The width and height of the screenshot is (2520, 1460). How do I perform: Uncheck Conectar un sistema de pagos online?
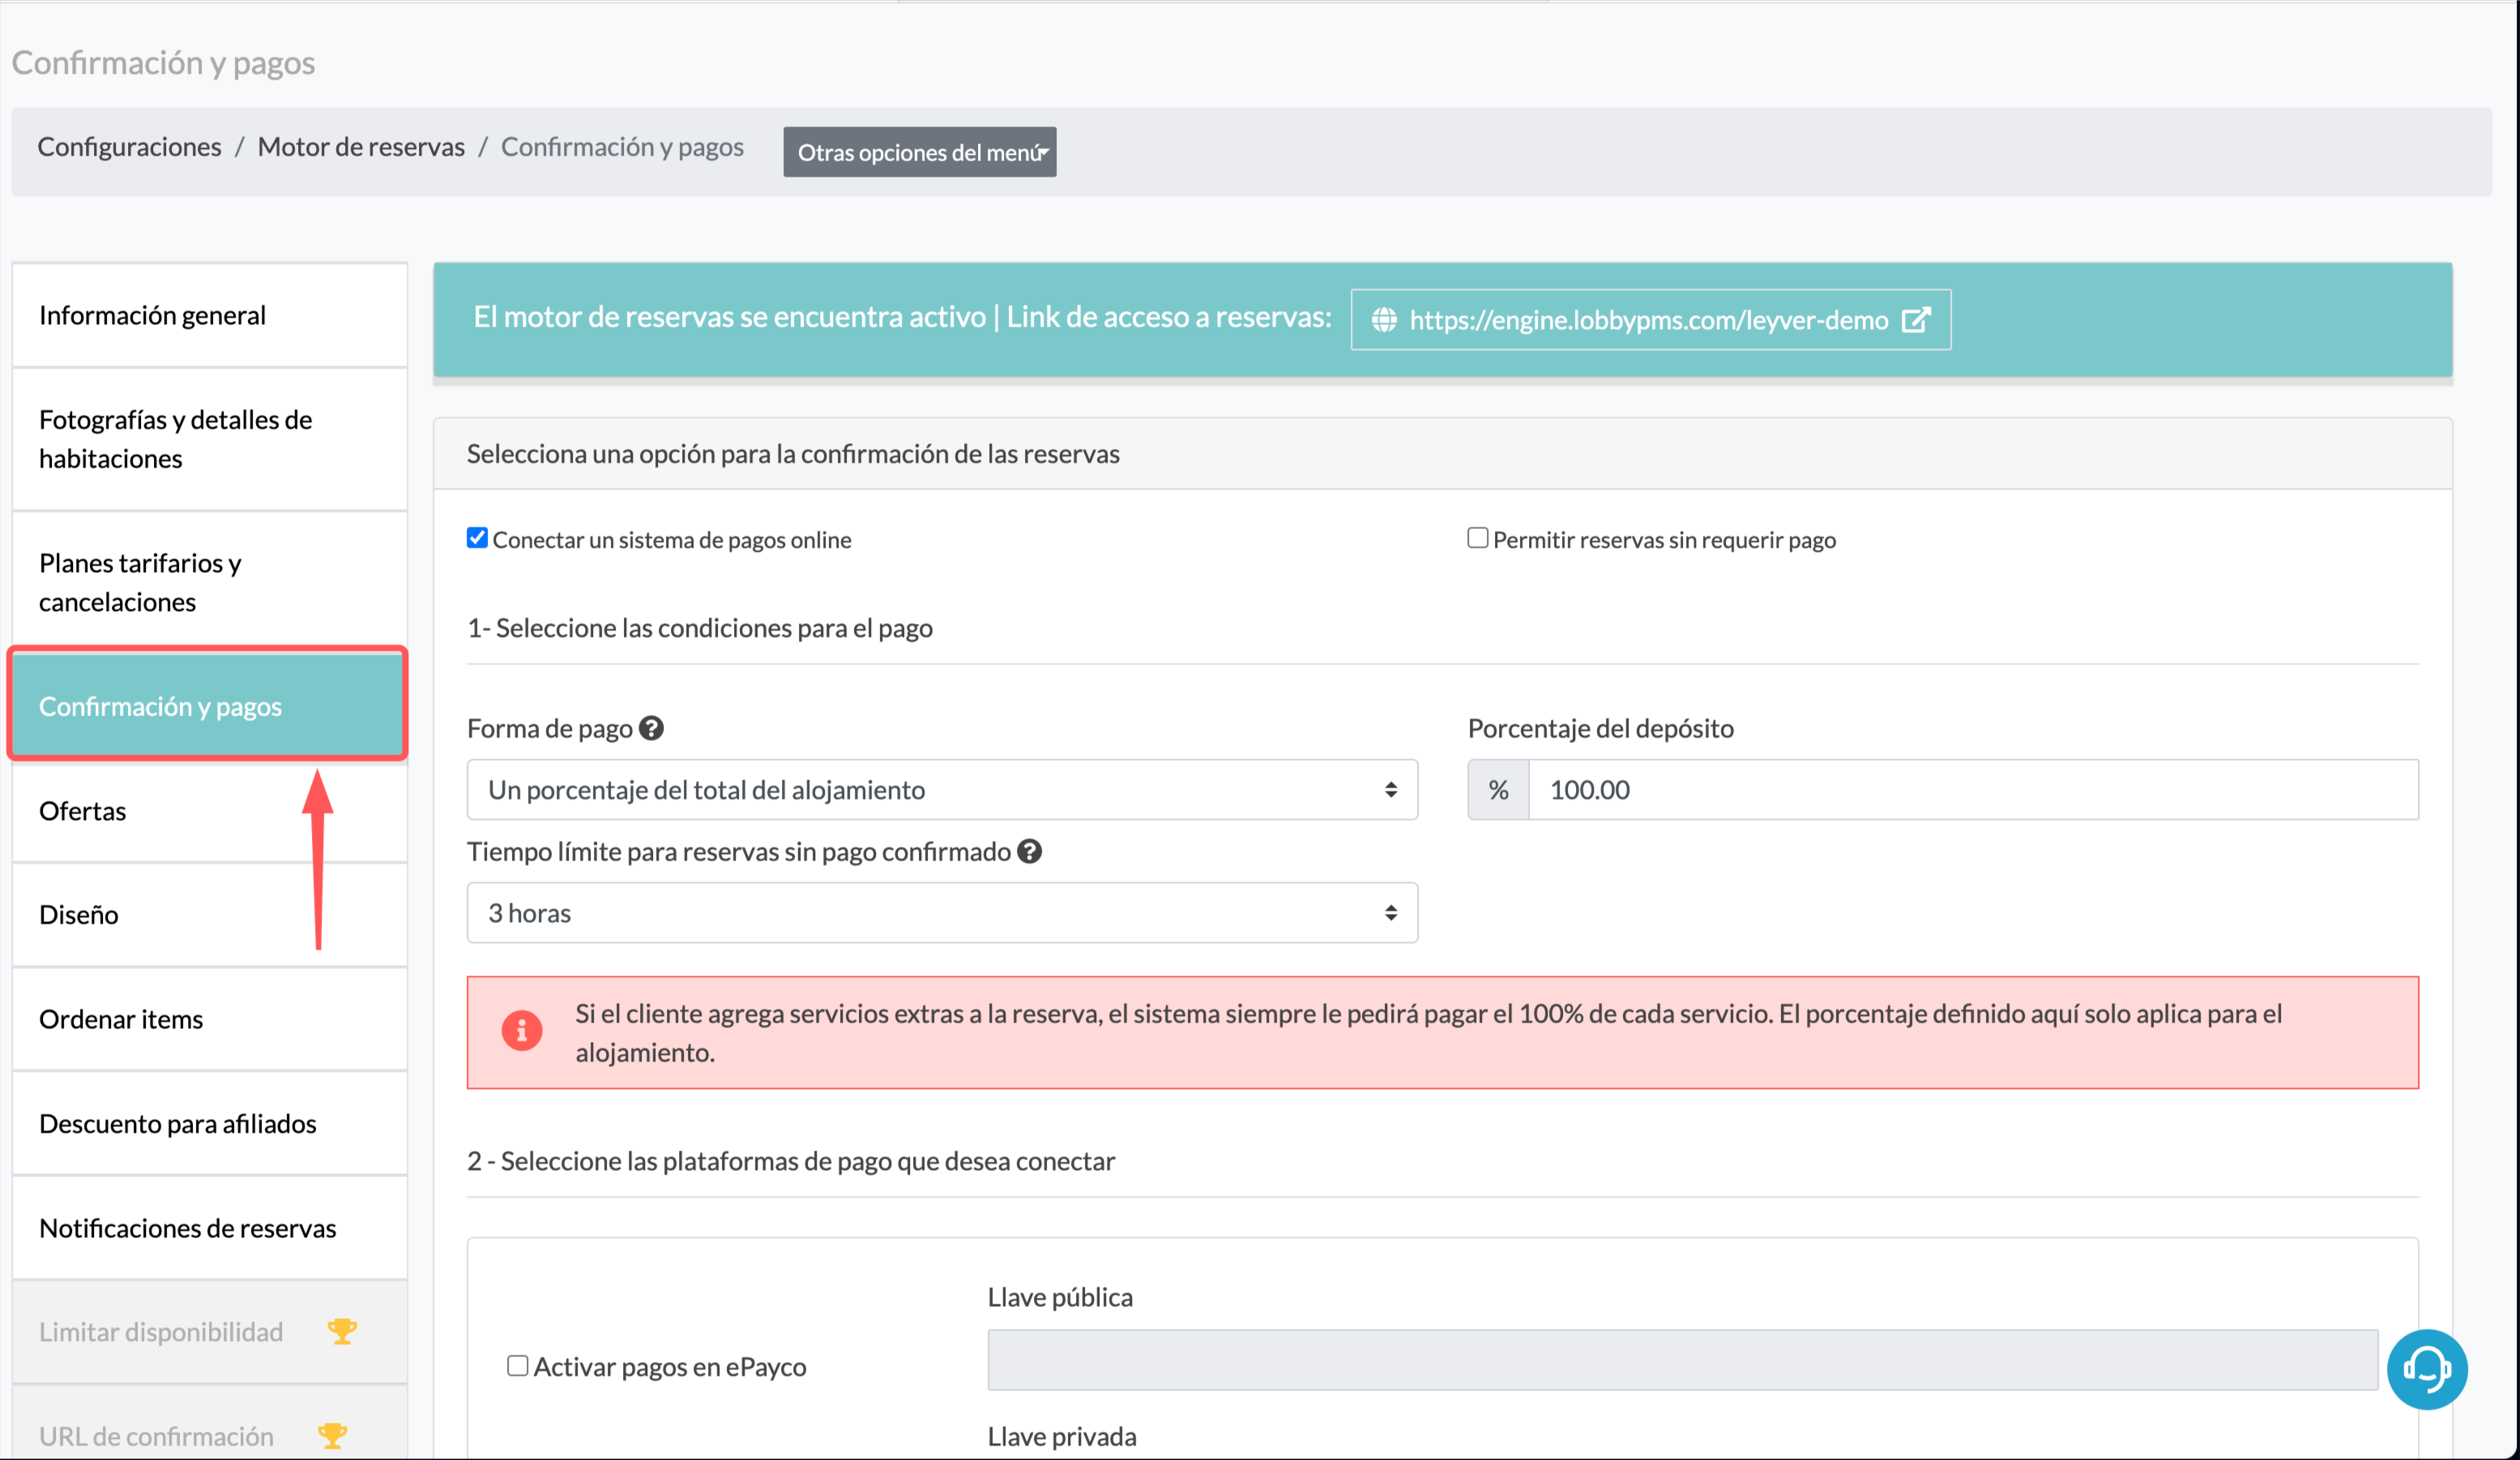(477, 538)
